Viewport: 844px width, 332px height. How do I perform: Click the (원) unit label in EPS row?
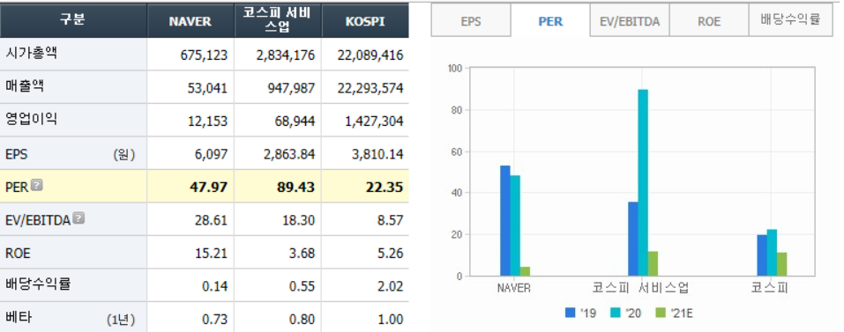pos(123,155)
